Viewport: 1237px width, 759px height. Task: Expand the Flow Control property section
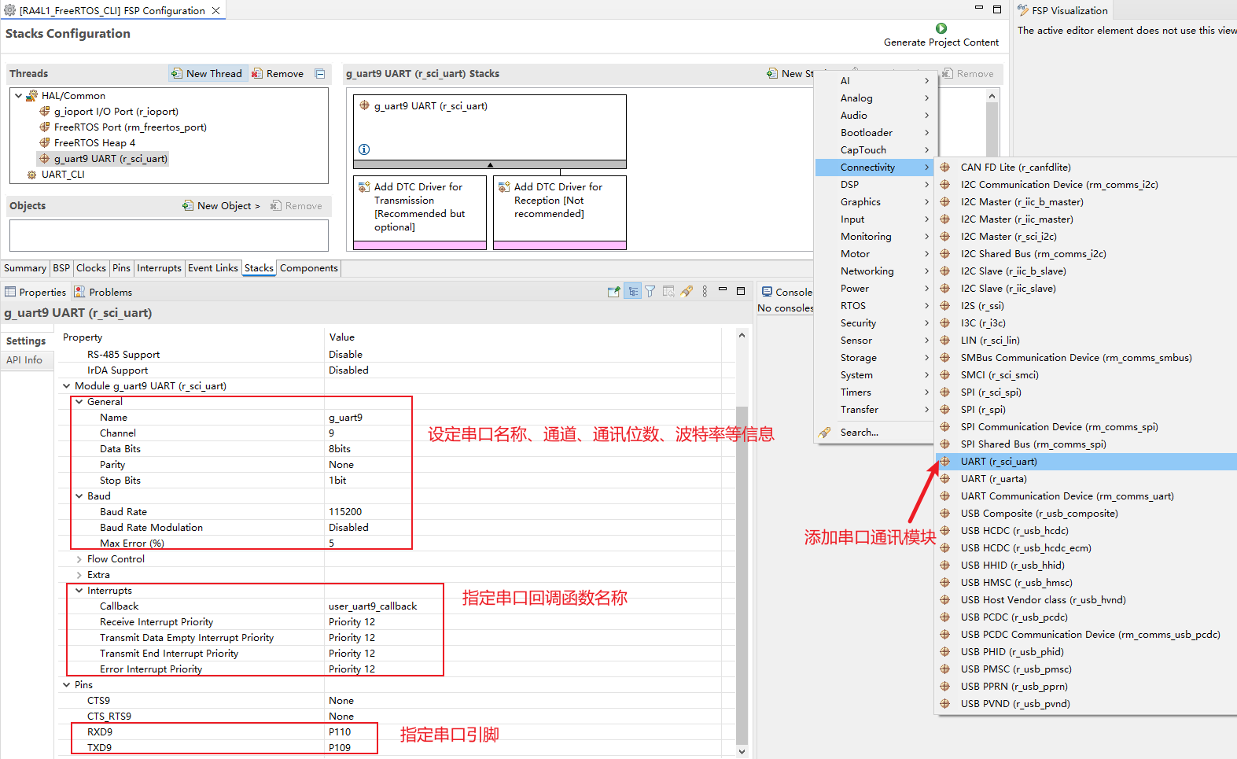point(79,559)
